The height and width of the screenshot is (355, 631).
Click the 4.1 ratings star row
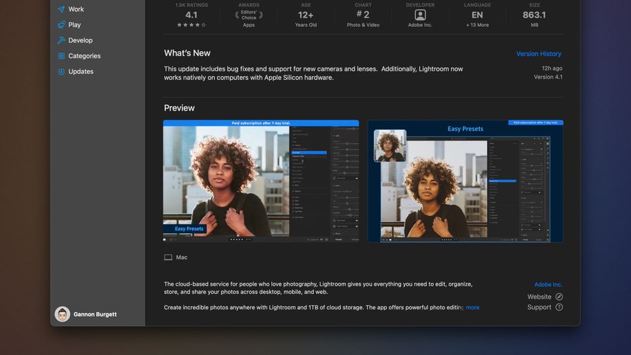pyautogui.click(x=191, y=25)
